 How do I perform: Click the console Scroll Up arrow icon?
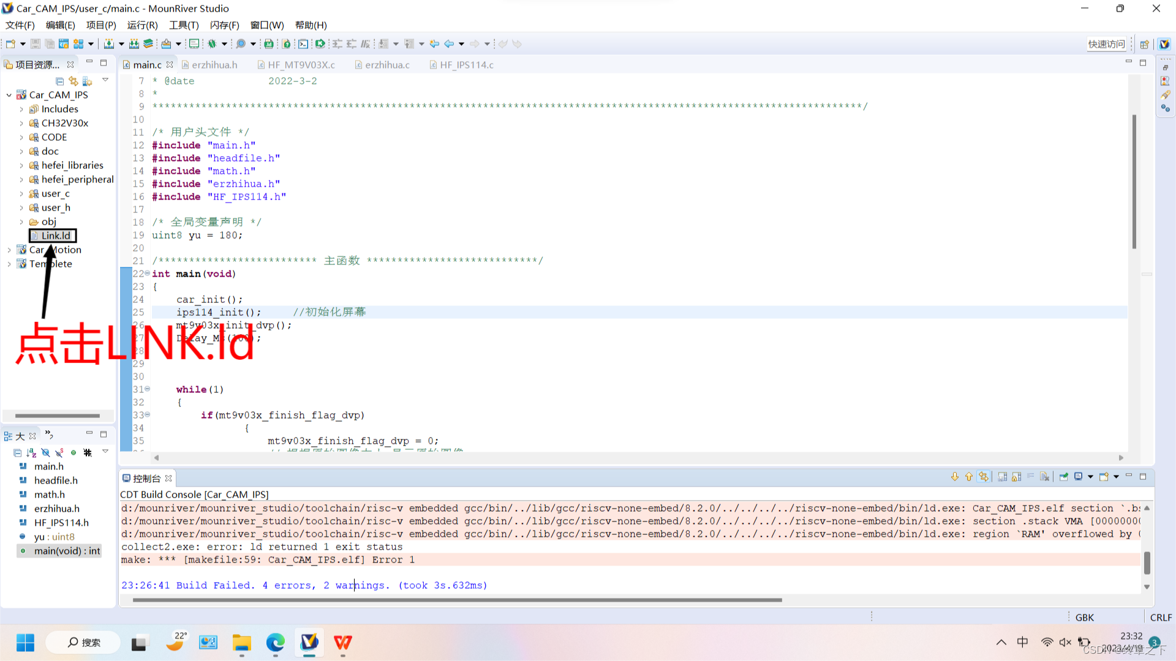click(968, 477)
